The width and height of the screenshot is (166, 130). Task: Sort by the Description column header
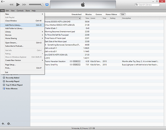point(140,18)
